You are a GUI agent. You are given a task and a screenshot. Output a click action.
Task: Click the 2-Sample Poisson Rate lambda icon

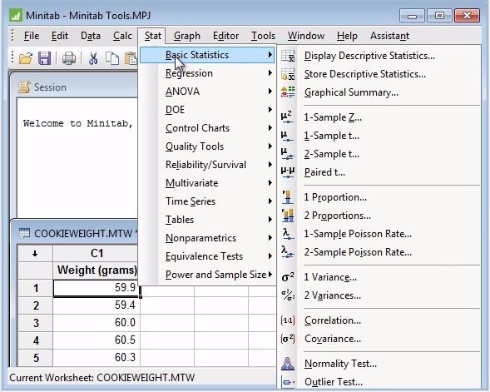pyautogui.click(x=288, y=252)
